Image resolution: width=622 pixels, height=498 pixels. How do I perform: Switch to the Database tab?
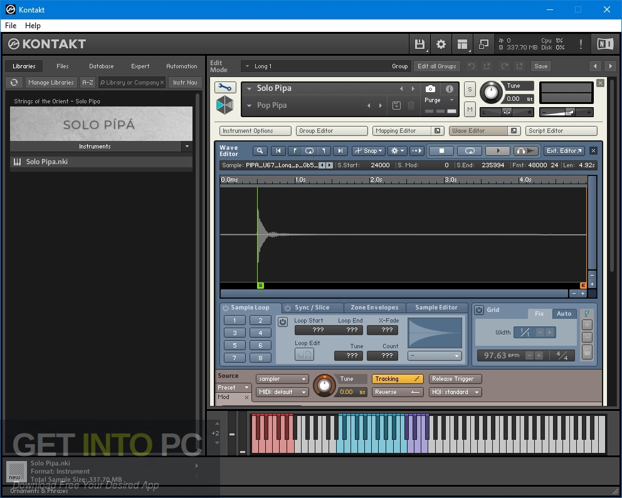101,66
